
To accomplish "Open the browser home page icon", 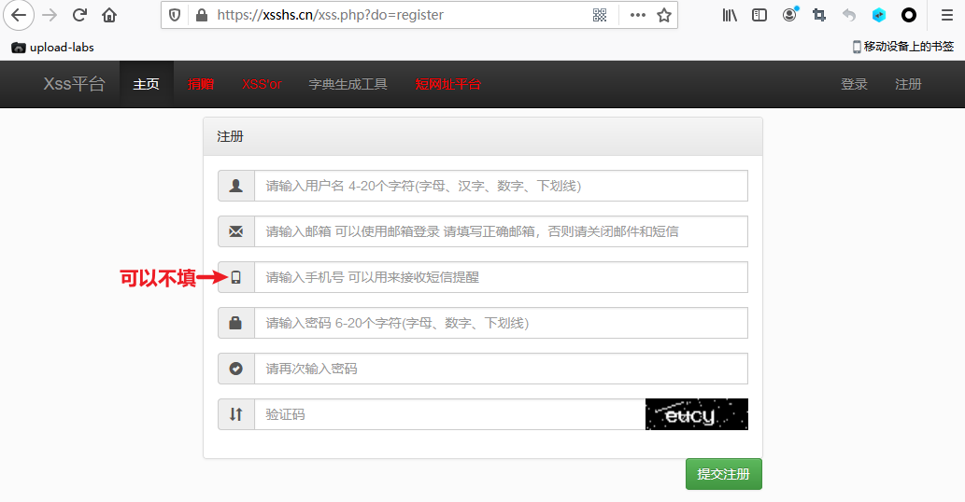I will pos(109,15).
